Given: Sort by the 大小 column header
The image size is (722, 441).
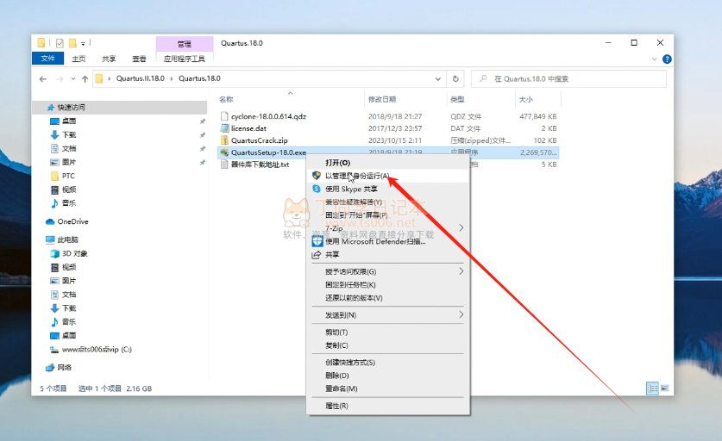Looking at the screenshot, I should (x=526, y=99).
